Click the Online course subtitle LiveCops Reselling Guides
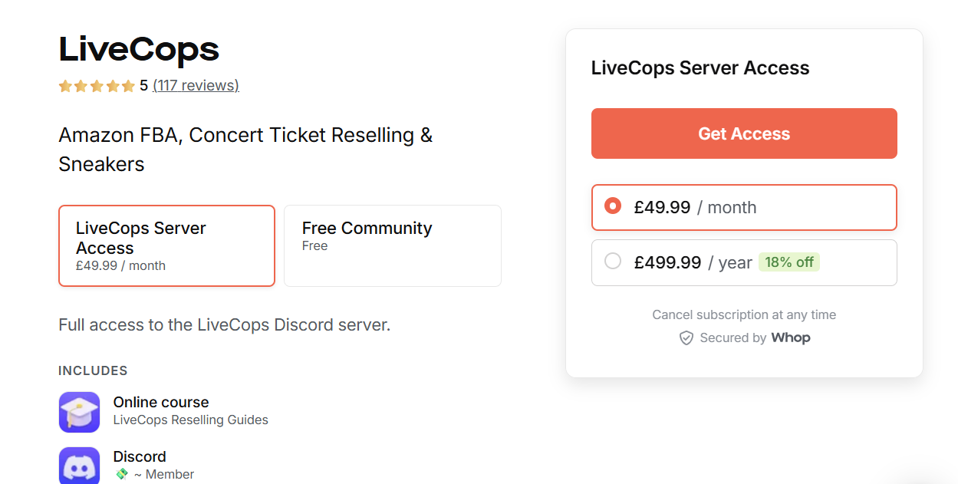This screenshot has width=958, height=484. click(191, 420)
